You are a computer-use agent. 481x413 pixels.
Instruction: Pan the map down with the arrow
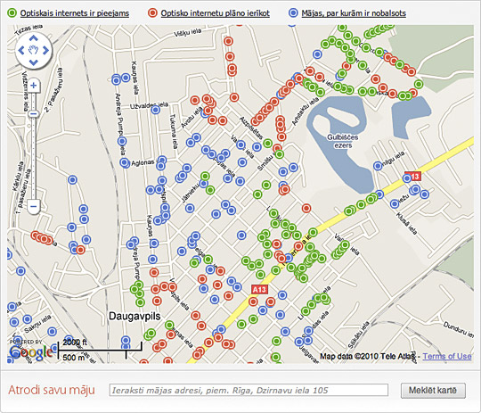34,62
